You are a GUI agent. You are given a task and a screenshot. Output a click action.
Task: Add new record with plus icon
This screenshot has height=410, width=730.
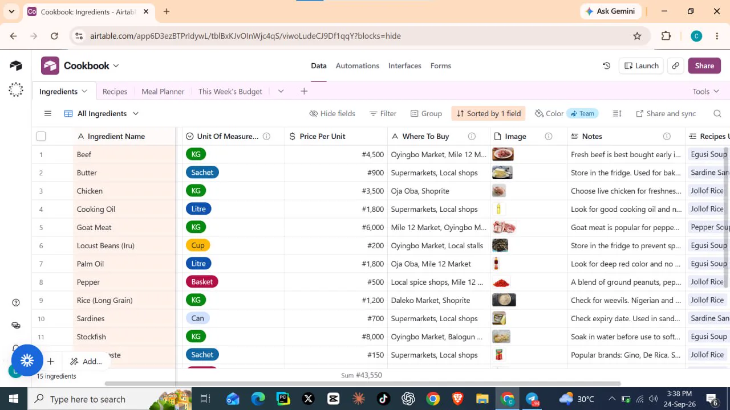(x=51, y=361)
